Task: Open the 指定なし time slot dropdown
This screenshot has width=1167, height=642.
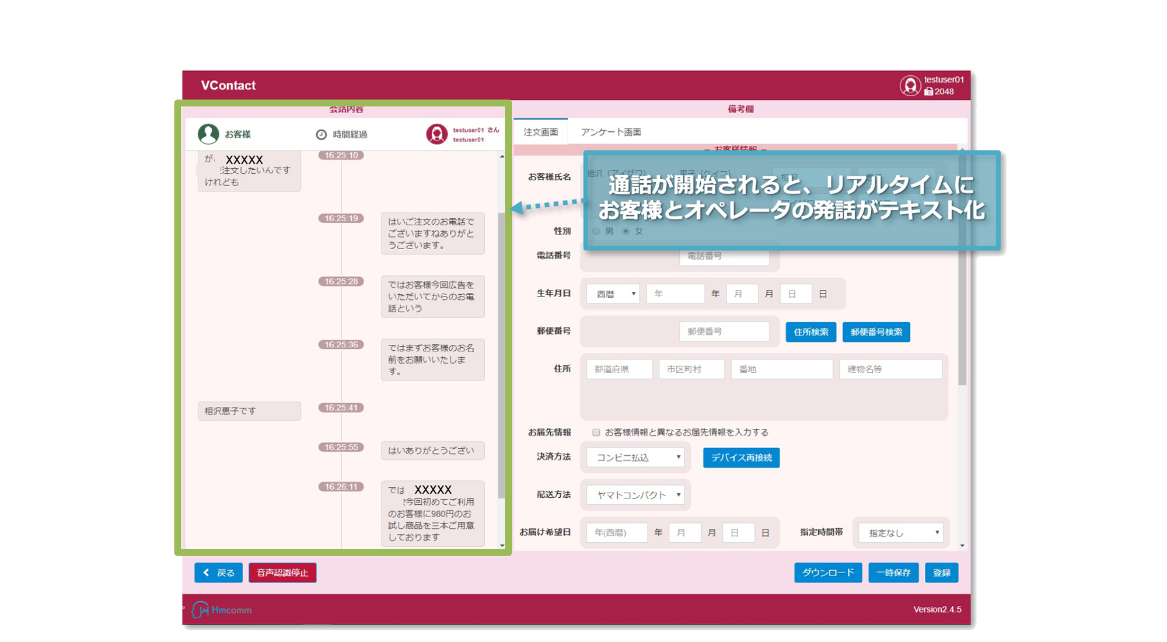Action: point(901,533)
